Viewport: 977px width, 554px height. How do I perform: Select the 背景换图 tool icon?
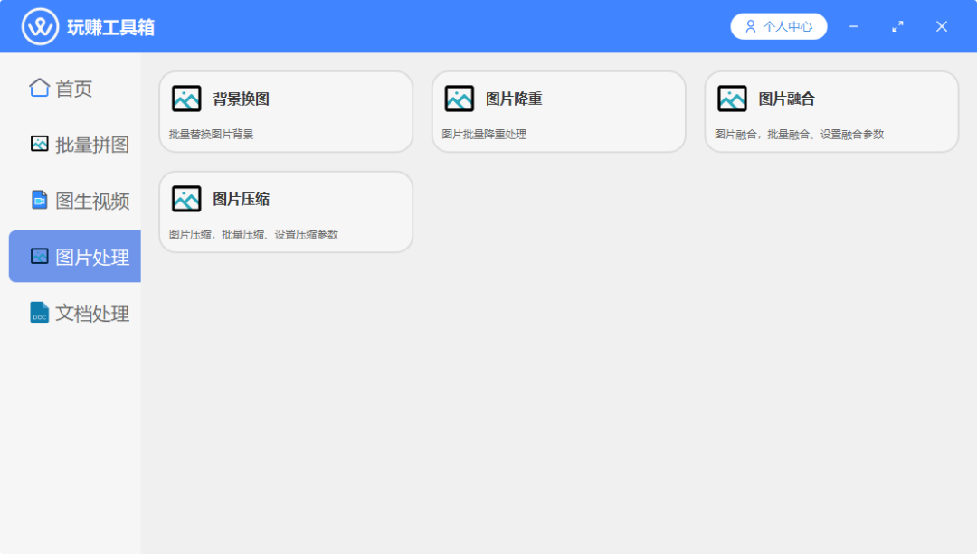point(185,97)
